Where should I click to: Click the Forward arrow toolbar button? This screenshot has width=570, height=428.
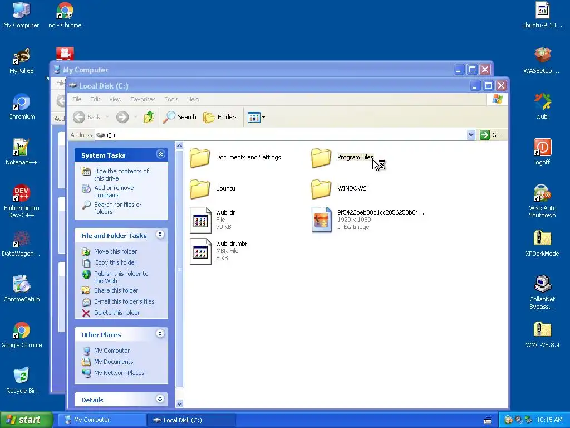(x=122, y=117)
